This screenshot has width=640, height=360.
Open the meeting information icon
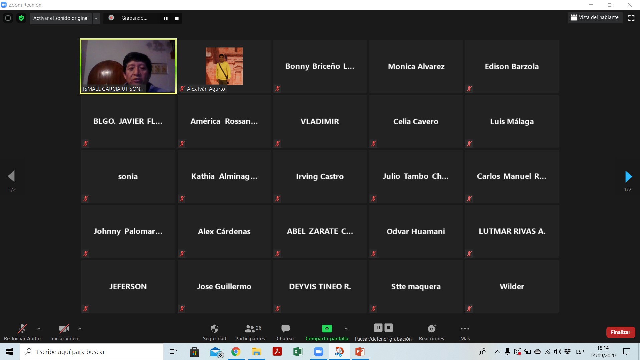(8, 18)
